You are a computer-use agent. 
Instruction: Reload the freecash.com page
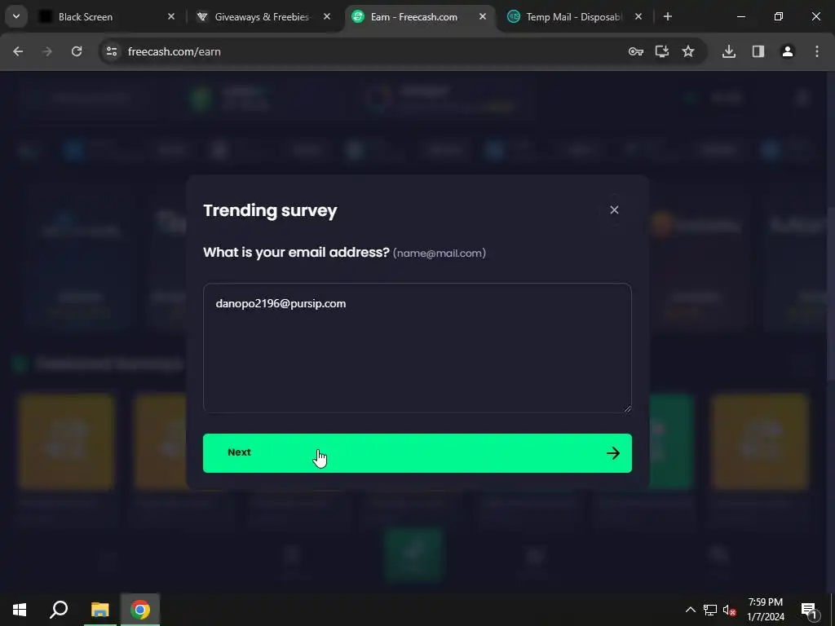(x=77, y=51)
